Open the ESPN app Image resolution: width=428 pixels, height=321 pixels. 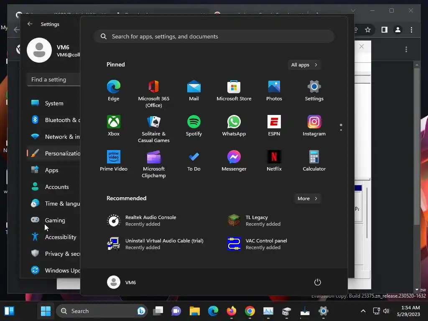coord(274,125)
